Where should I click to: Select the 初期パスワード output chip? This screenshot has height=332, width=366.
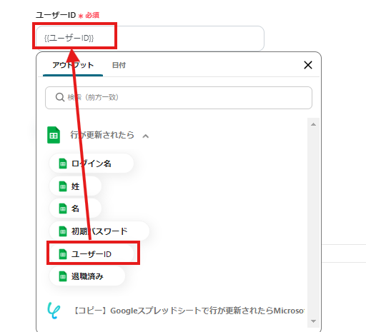(x=99, y=231)
